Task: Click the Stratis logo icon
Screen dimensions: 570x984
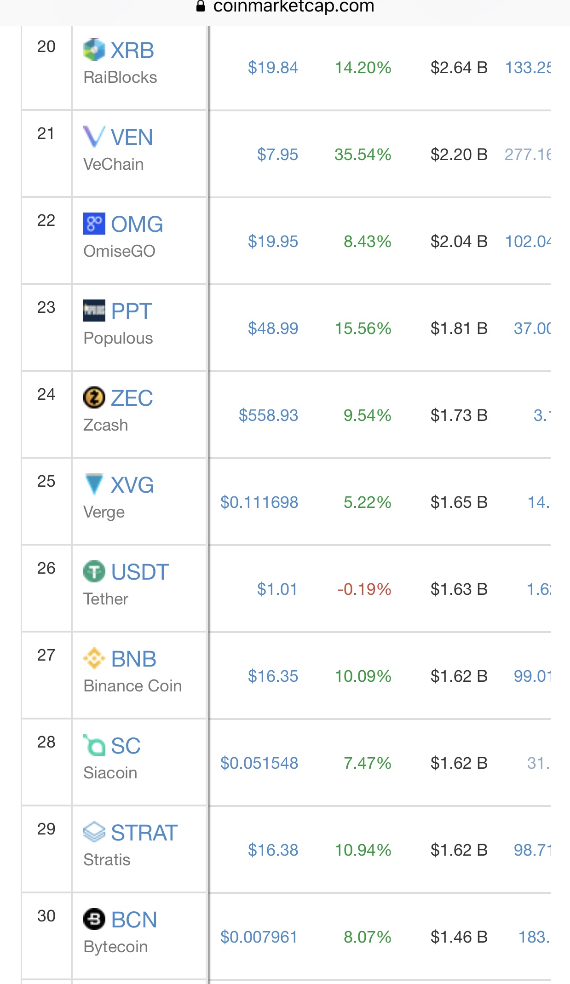Action: tap(94, 832)
